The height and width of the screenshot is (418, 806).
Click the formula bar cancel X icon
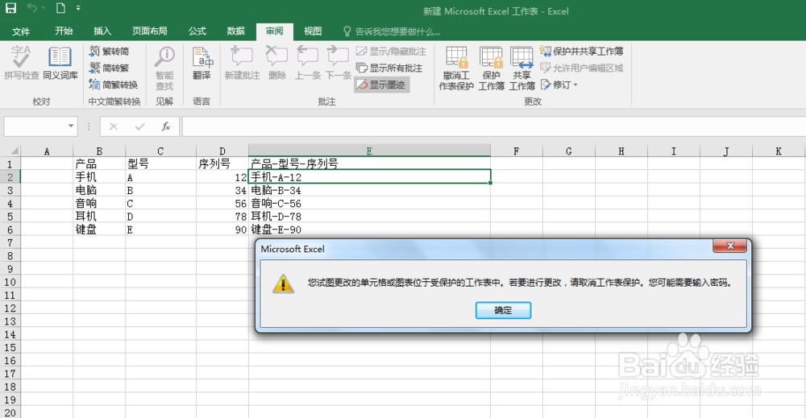[114, 126]
